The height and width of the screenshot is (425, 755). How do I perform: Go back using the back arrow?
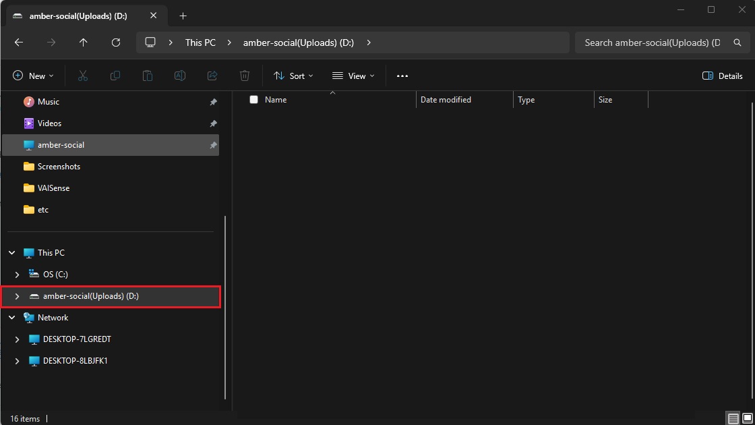[19, 42]
